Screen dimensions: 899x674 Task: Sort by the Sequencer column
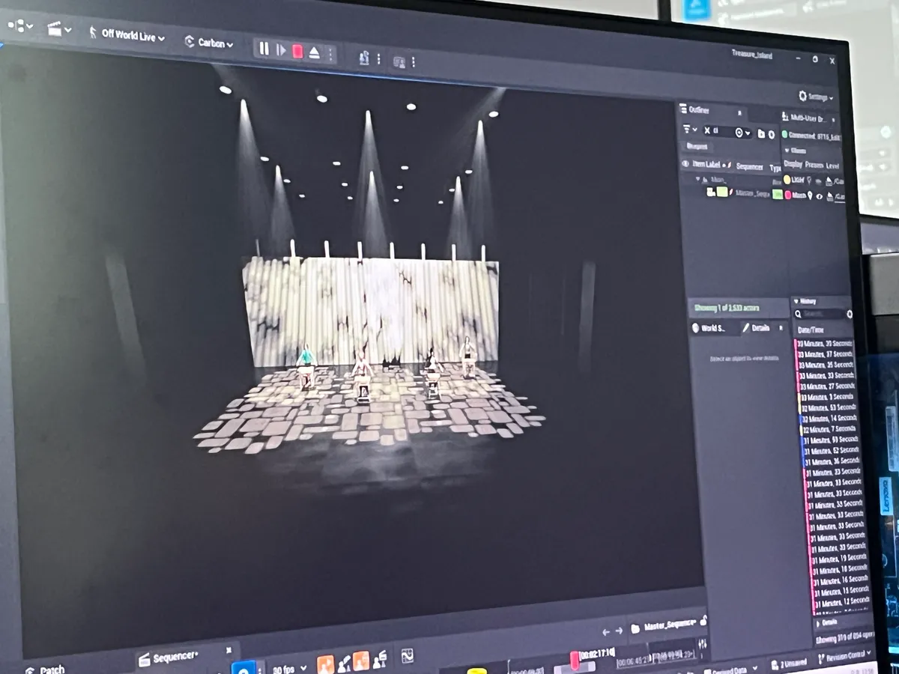point(750,166)
